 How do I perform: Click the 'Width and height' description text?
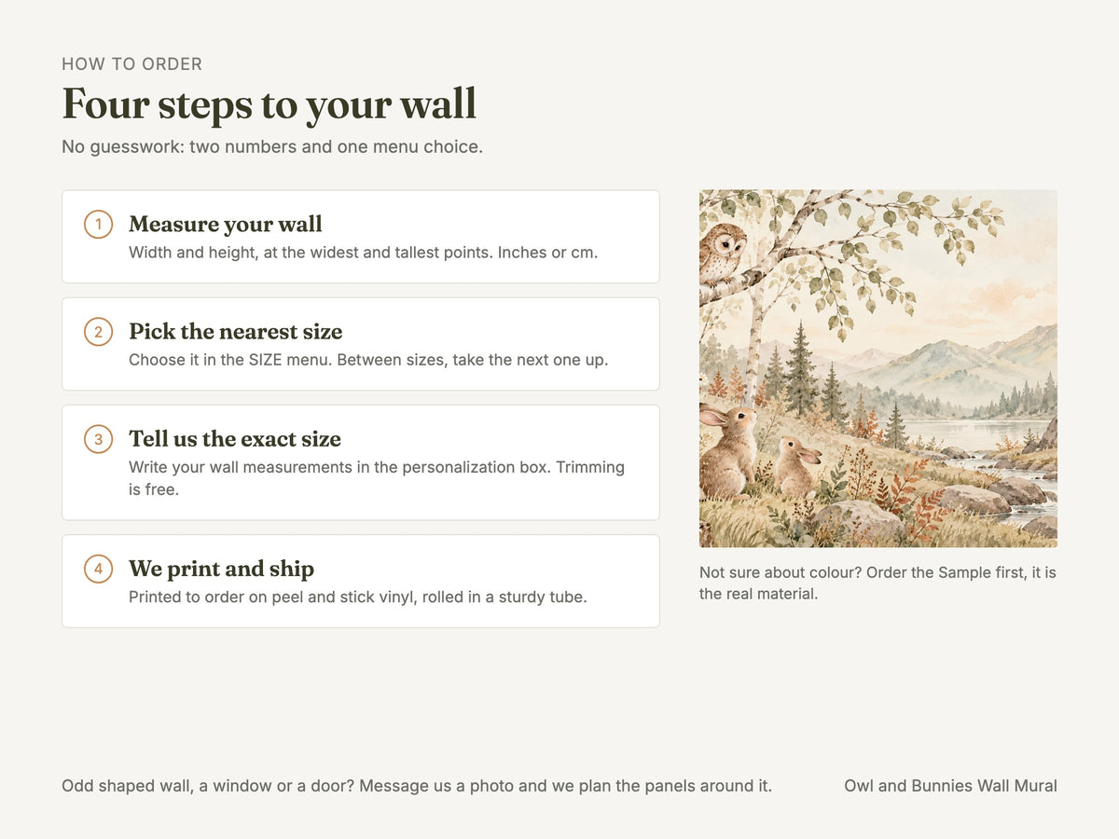pos(363,253)
